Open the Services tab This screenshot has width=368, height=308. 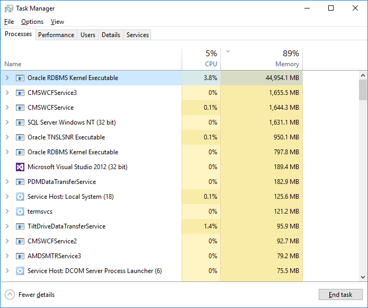[x=138, y=35]
